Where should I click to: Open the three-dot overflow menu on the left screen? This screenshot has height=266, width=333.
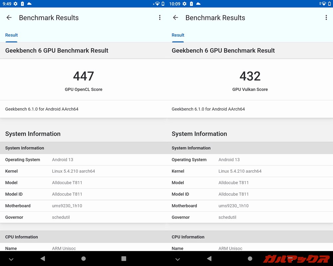[160, 18]
